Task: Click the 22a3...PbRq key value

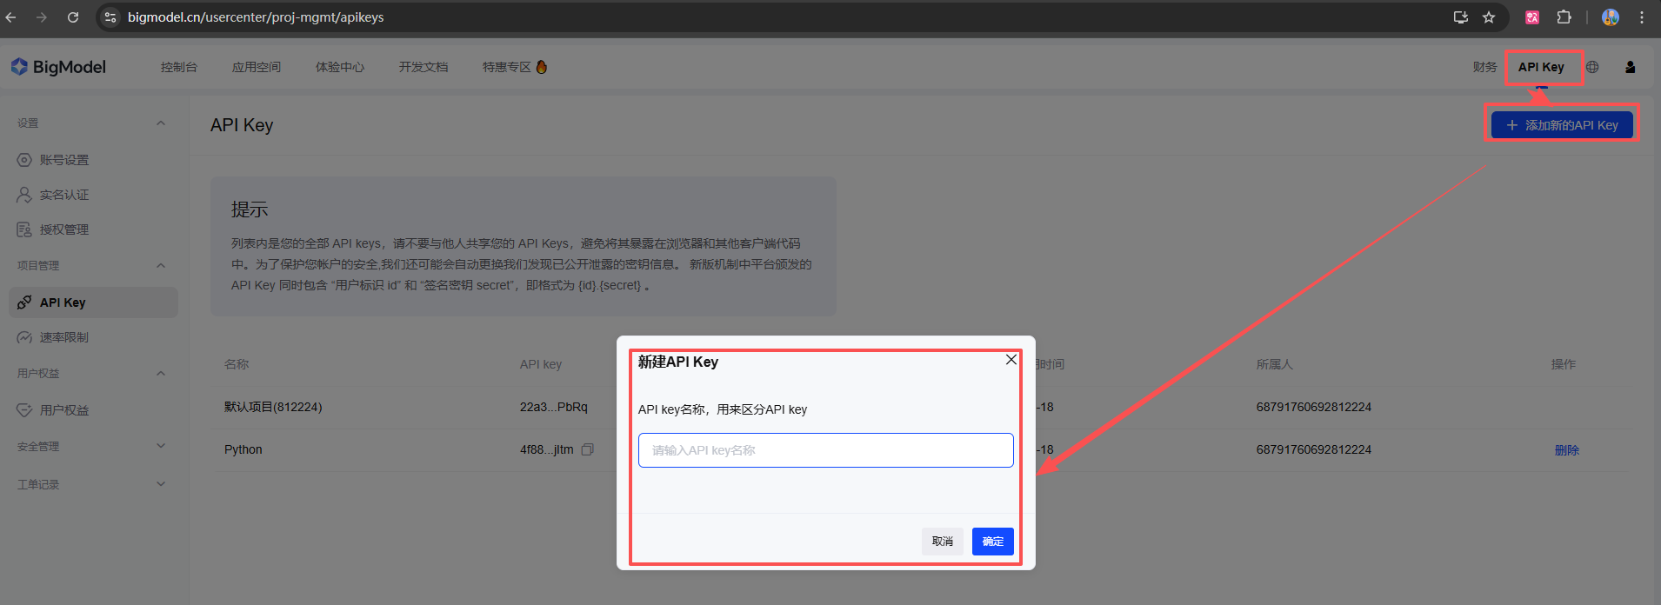Action: click(x=554, y=407)
